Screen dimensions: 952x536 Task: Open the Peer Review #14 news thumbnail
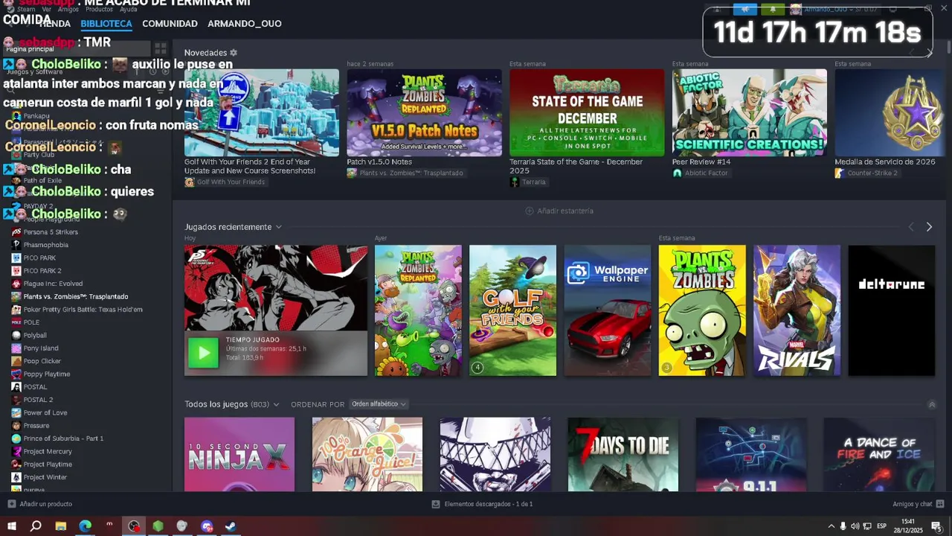749,112
